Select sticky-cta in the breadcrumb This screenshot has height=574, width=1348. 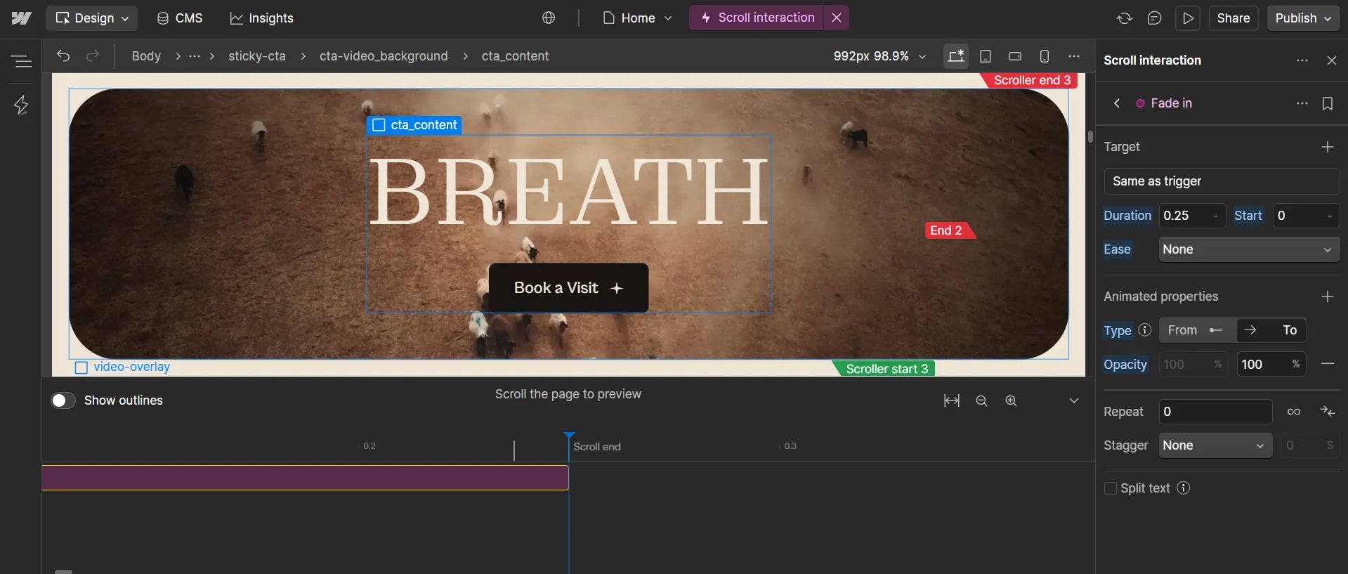257,56
